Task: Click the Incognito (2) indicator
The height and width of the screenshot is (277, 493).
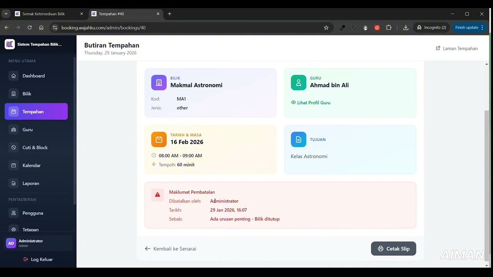Action: tap(431, 28)
